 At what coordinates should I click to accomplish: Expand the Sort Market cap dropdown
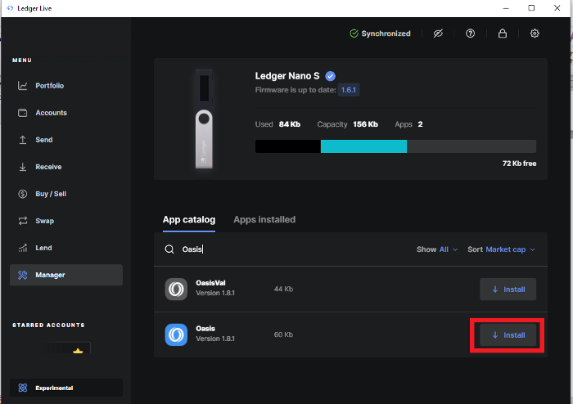click(x=501, y=249)
